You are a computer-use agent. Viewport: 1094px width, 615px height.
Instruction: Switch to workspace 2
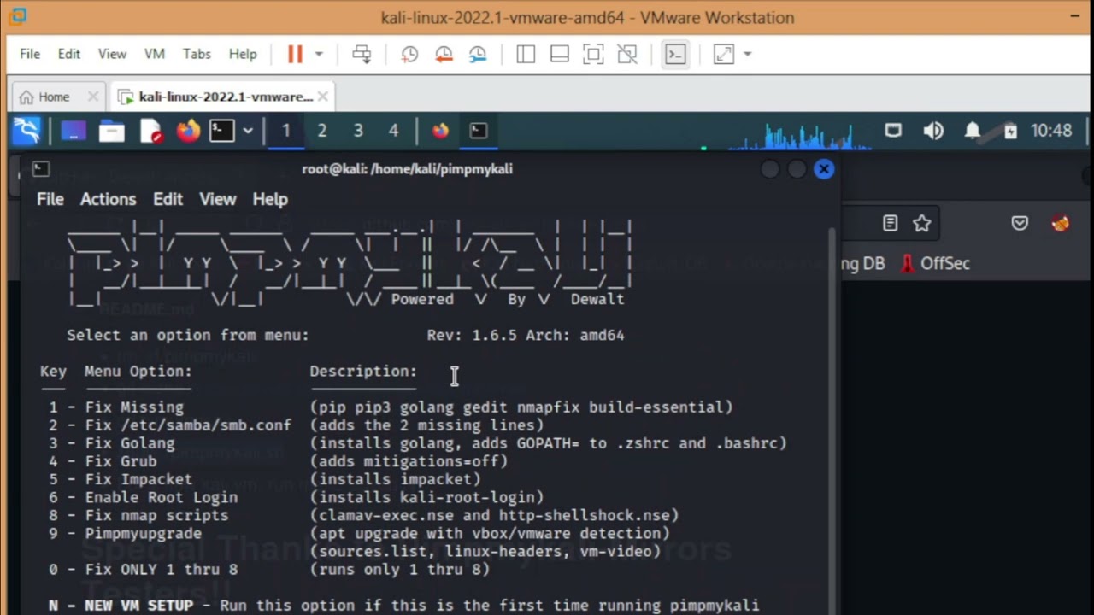pyautogui.click(x=322, y=131)
